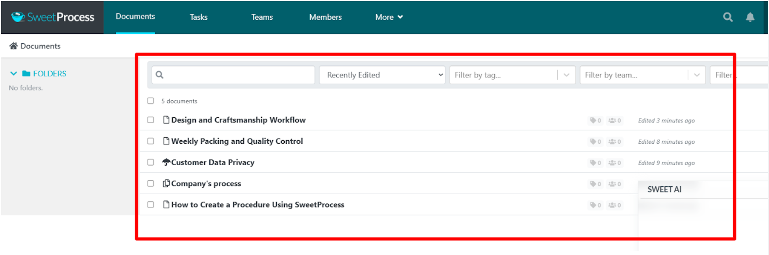The width and height of the screenshot is (769, 255).
Task: Open the Filter by tag dropdown
Action: click(512, 75)
